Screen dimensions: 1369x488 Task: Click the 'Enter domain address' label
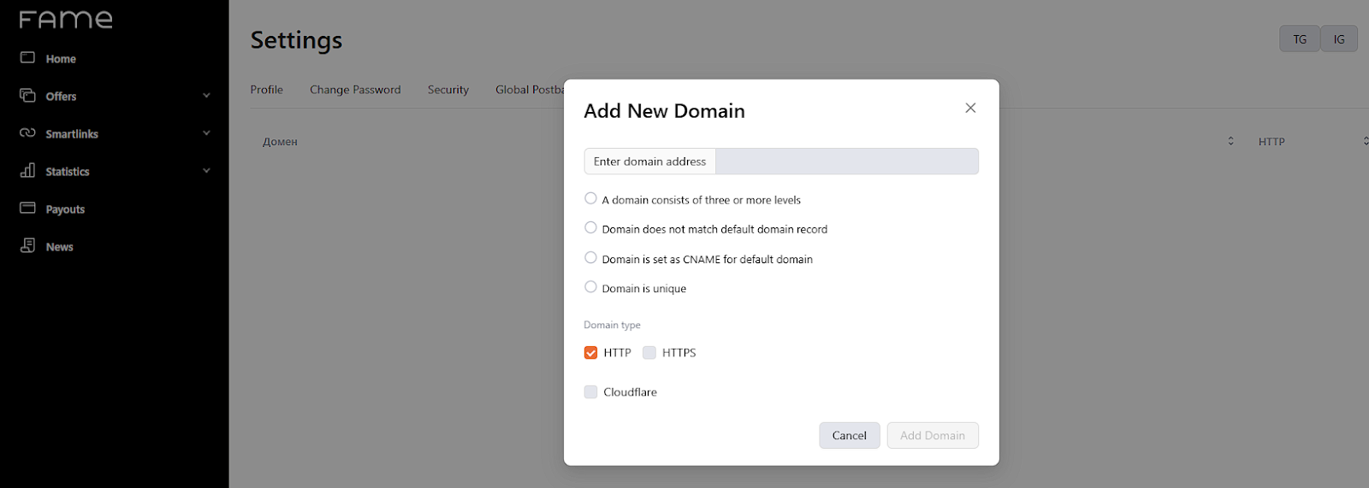(650, 162)
